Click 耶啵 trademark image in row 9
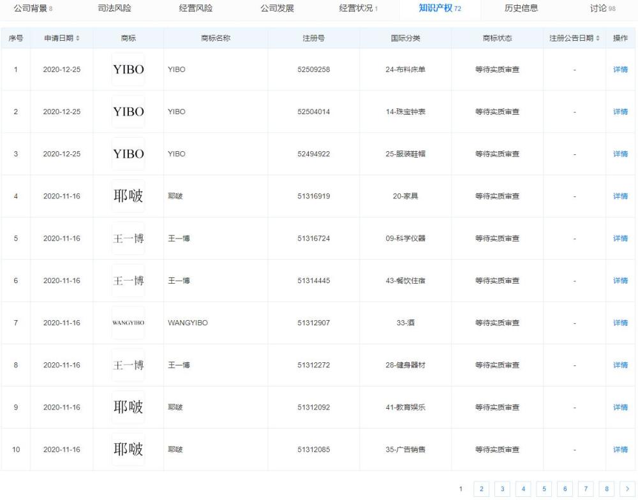 (x=128, y=408)
